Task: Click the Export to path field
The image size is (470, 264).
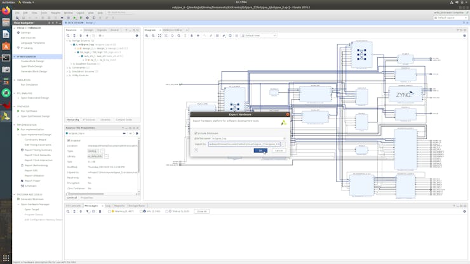Action: 245,144
